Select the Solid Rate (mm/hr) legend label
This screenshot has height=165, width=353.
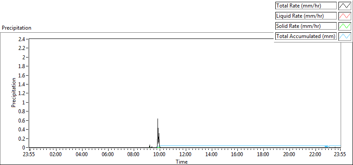pyautogui.click(x=306, y=26)
